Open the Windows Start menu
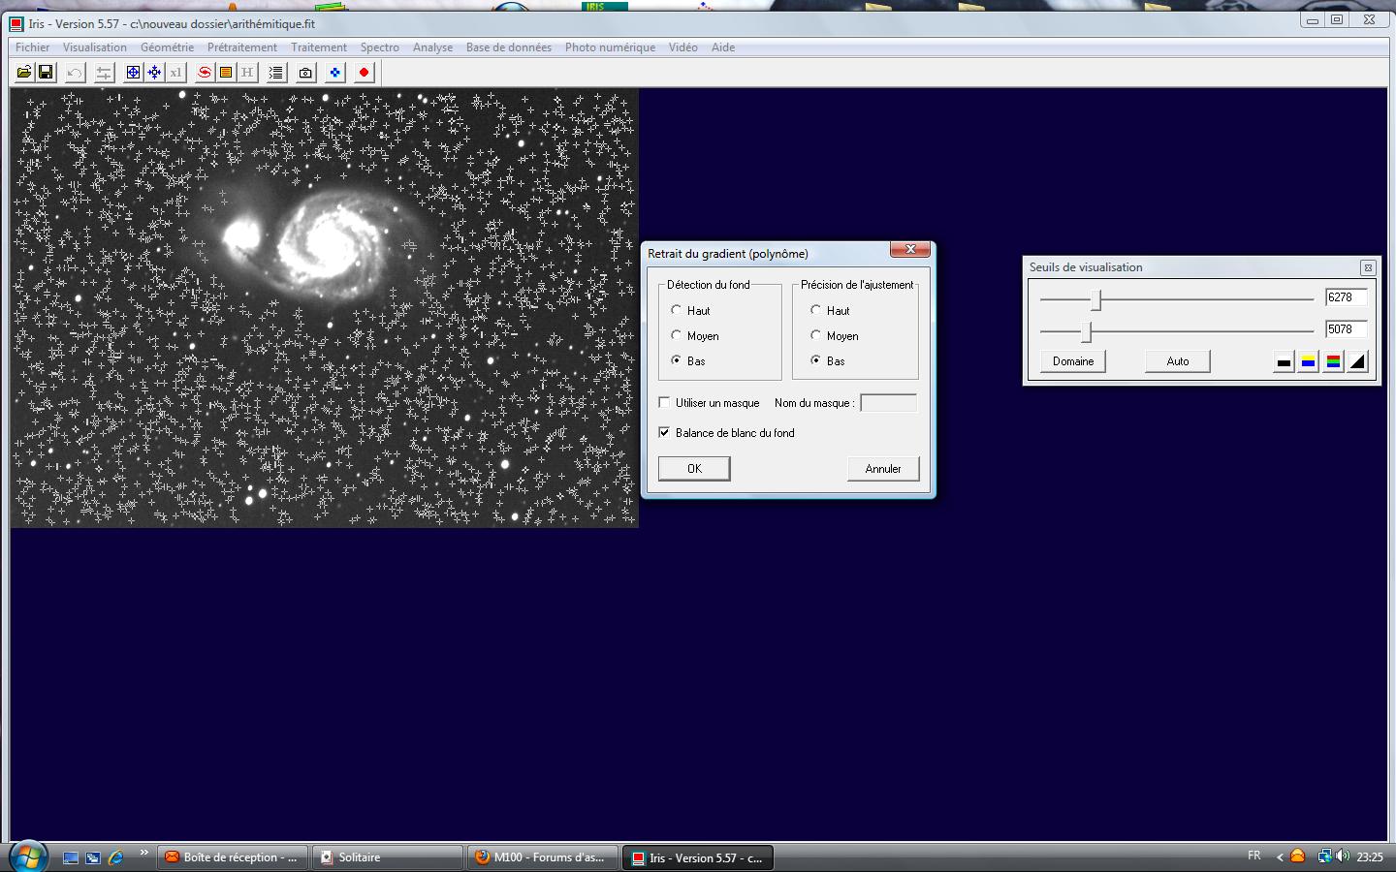Viewport: 1396px width, 872px height. pos(28,856)
